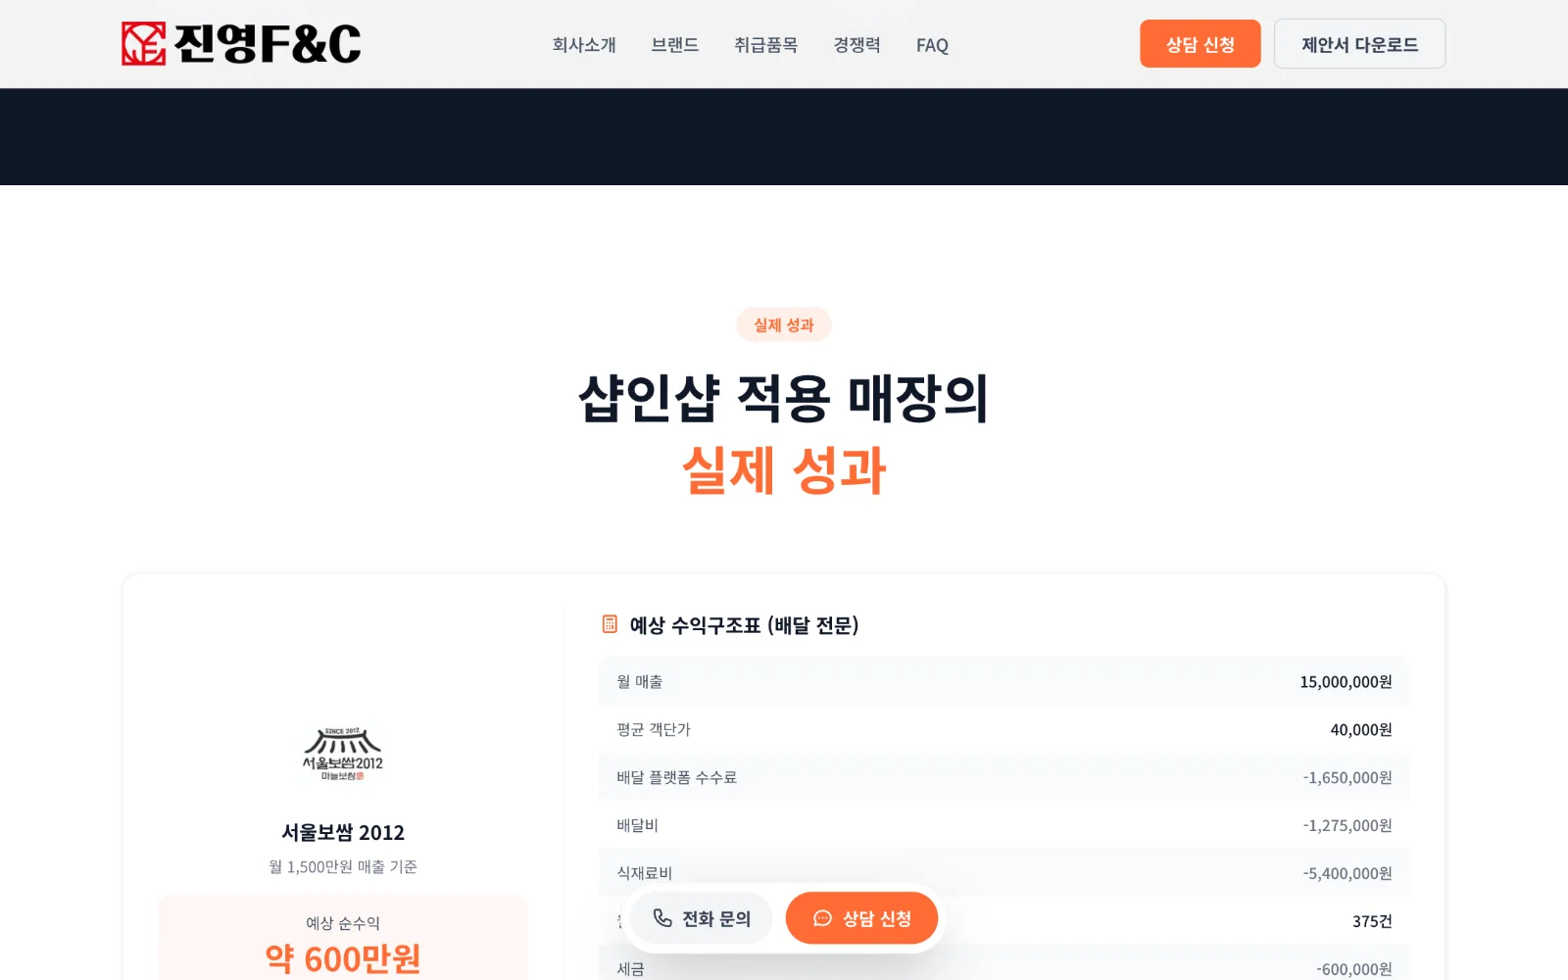The image size is (1568, 980).
Task: Click the -600,000원 value
Action: [1354, 969]
